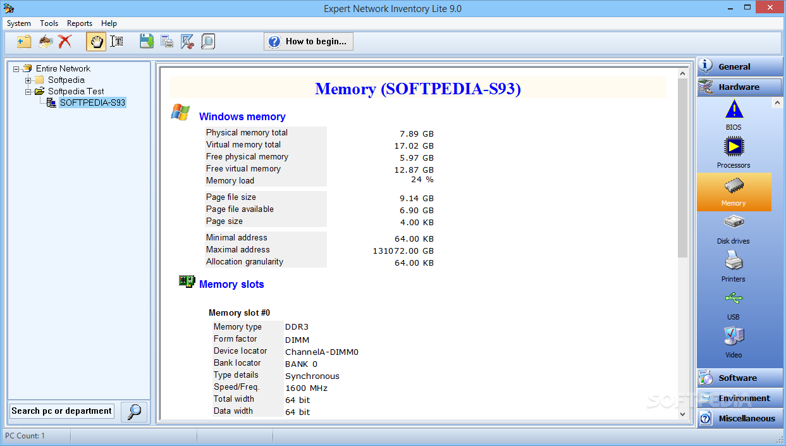Click the Memory (SOFTPEDIA-S93) report title
Viewport: 786px width, 446px height.
pos(418,89)
